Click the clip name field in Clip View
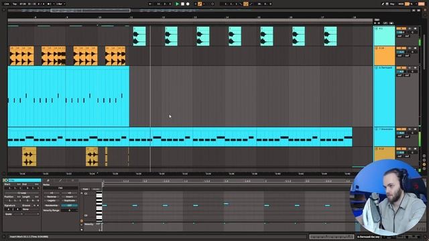This screenshot has width=429, height=241. 25,180
